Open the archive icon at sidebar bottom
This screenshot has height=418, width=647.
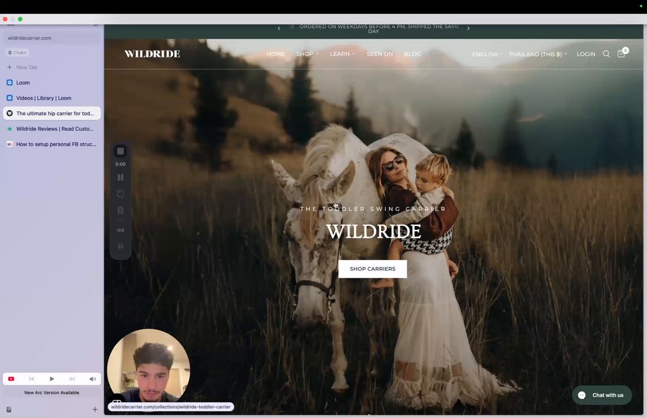tap(9, 409)
